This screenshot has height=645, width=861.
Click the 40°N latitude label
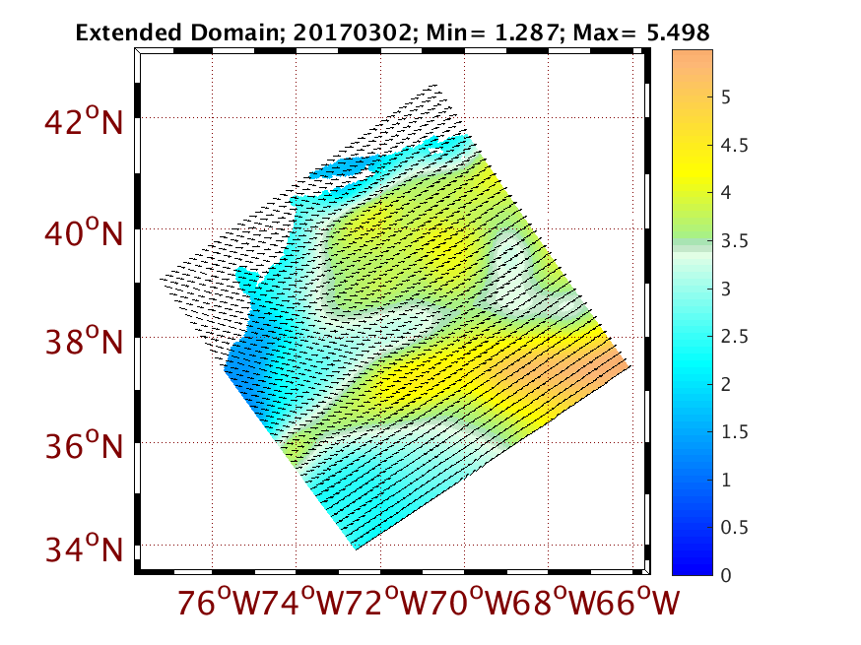point(84,232)
